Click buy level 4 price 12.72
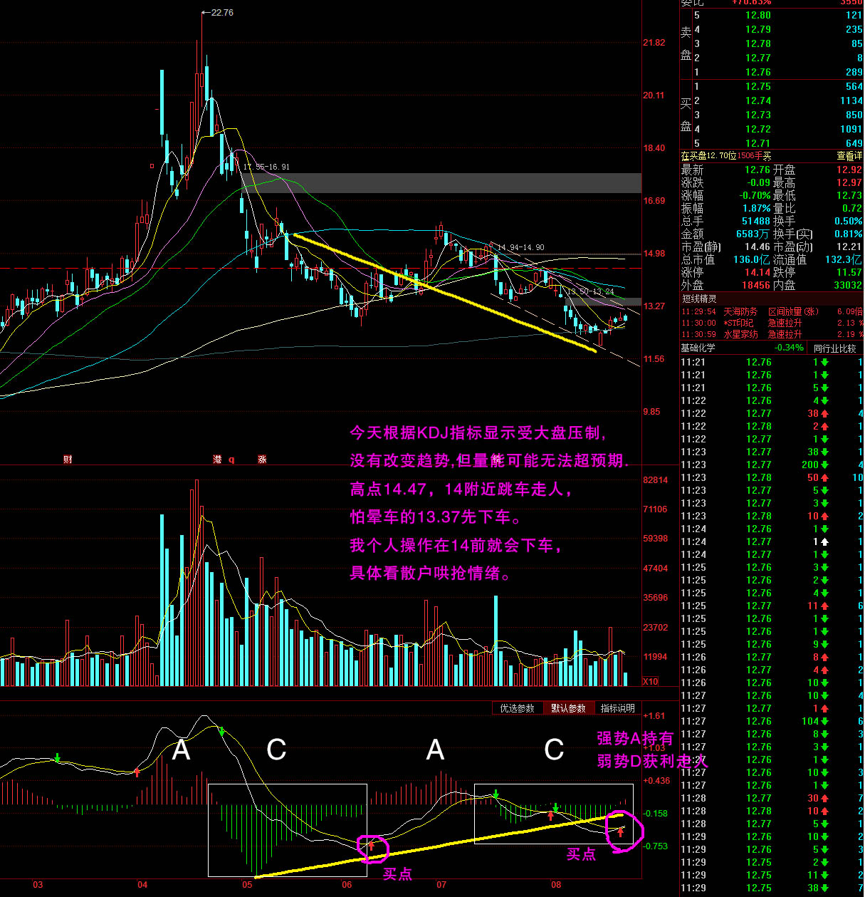This screenshot has width=865, height=897. (x=757, y=129)
